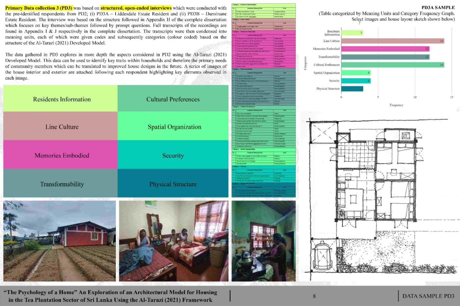Image resolution: width=460 pixels, height=306 pixels.
Task: Click the Memories Embodied bar in the chart
Action: click(x=385, y=49)
